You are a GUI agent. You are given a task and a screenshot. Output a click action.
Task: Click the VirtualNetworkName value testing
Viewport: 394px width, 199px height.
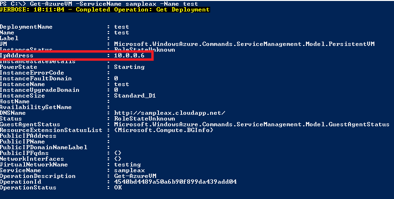[x=127, y=165]
